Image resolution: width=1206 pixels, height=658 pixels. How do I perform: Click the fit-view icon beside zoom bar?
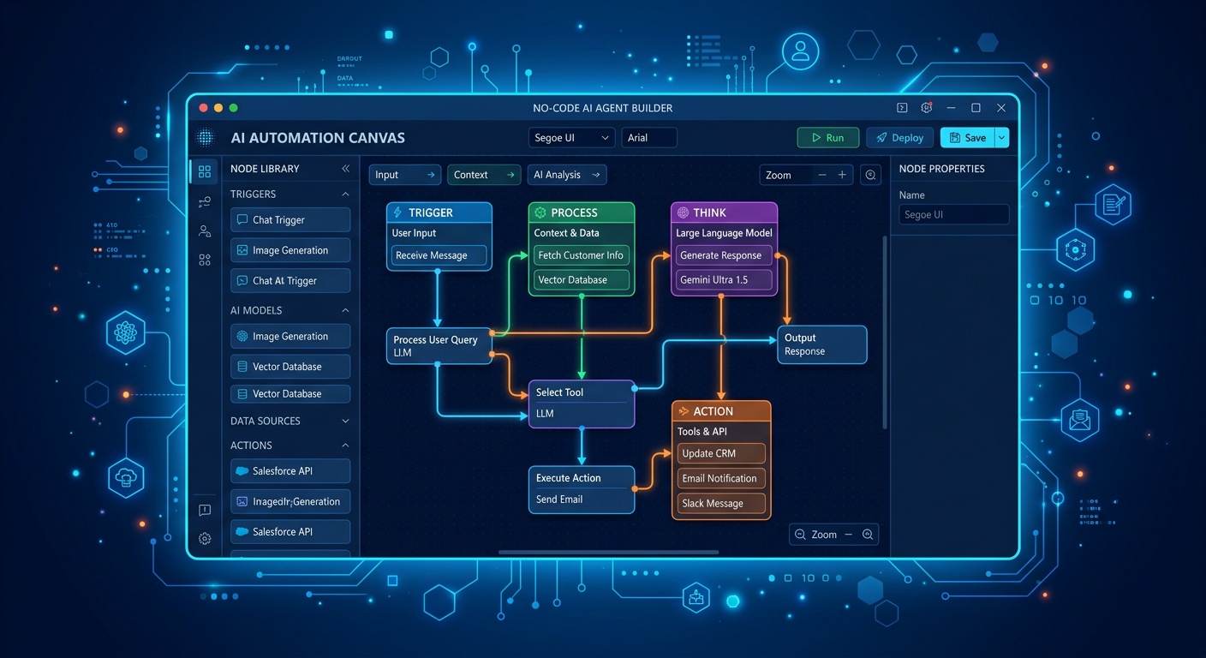pyautogui.click(x=871, y=175)
